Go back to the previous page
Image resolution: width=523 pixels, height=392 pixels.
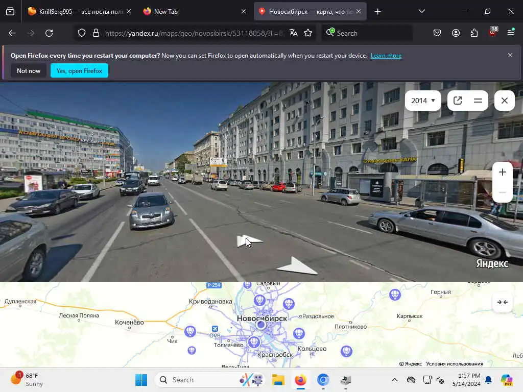[x=12, y=33]
